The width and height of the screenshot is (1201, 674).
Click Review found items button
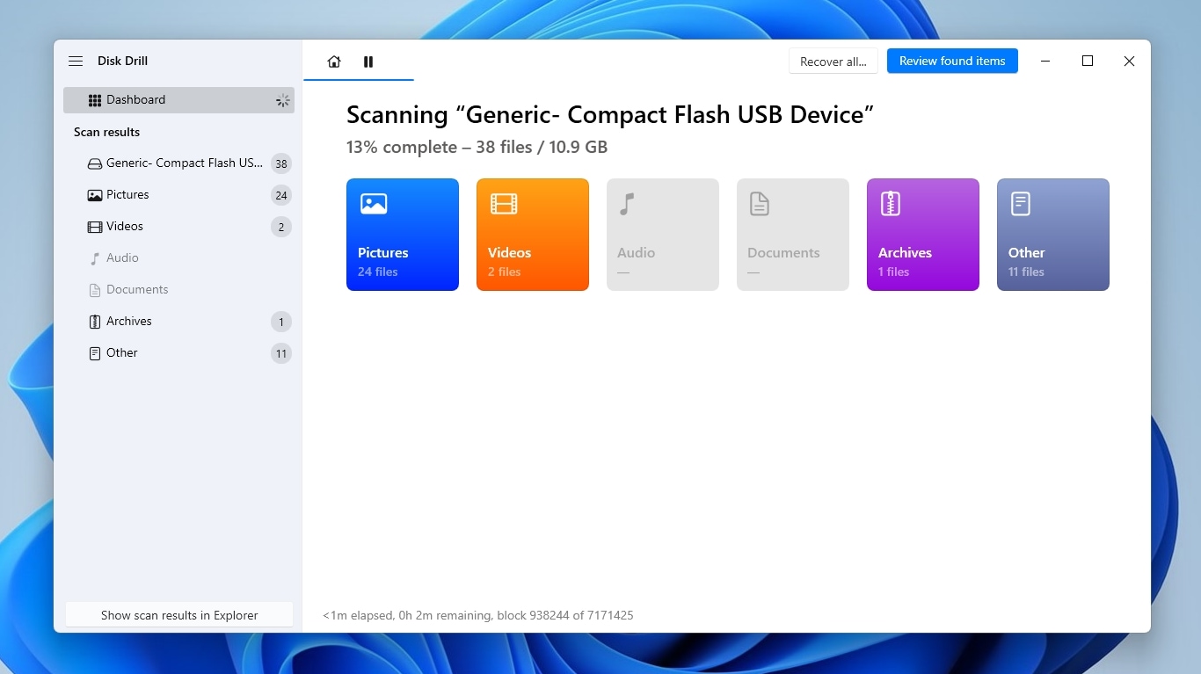click(952, 61)
